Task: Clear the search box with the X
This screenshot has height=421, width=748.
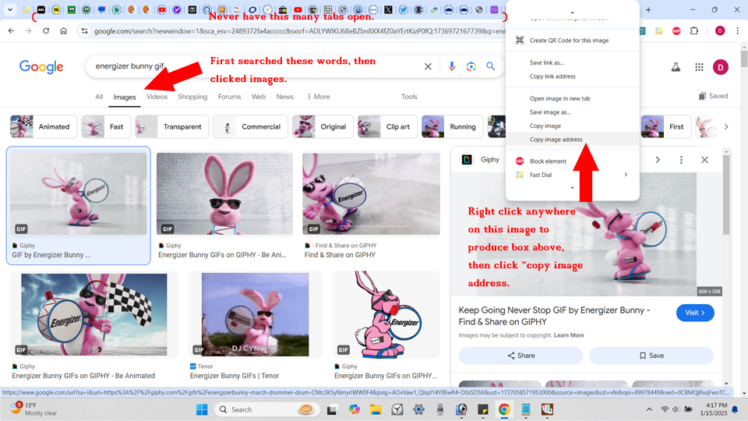Action: 428,66
